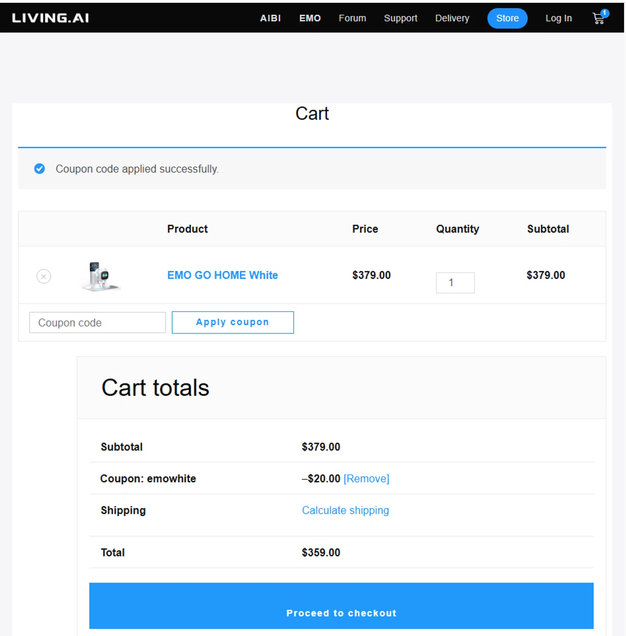Open the Delivery page
The height and width of the screenshot is (636, 626).
(x=452, y=18)
